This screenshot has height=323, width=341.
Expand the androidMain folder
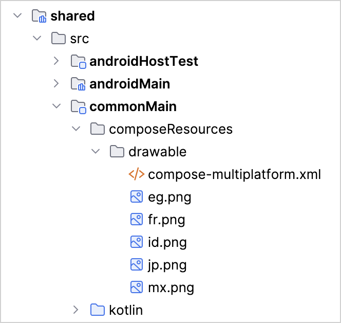point(56,84)
